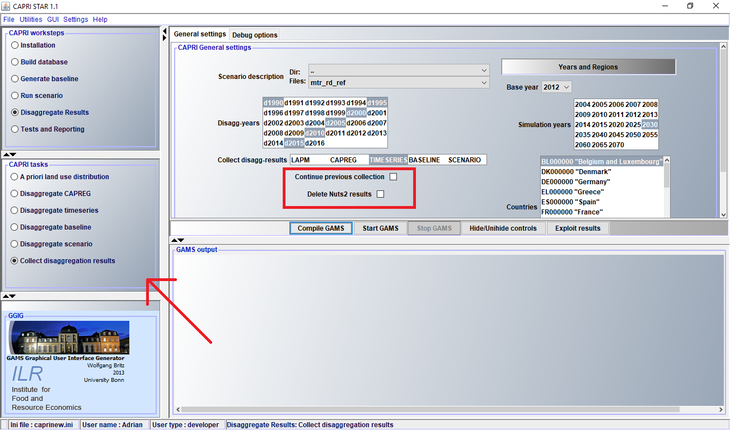Switch to Debug options tab

[x=255, y=35]
